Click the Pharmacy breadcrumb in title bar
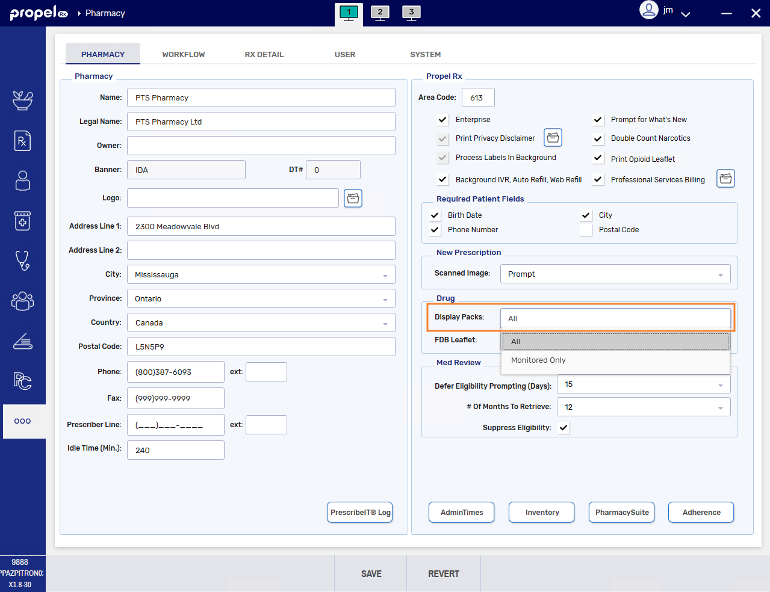This screenshot has width=770, height=592. point(105,13)
